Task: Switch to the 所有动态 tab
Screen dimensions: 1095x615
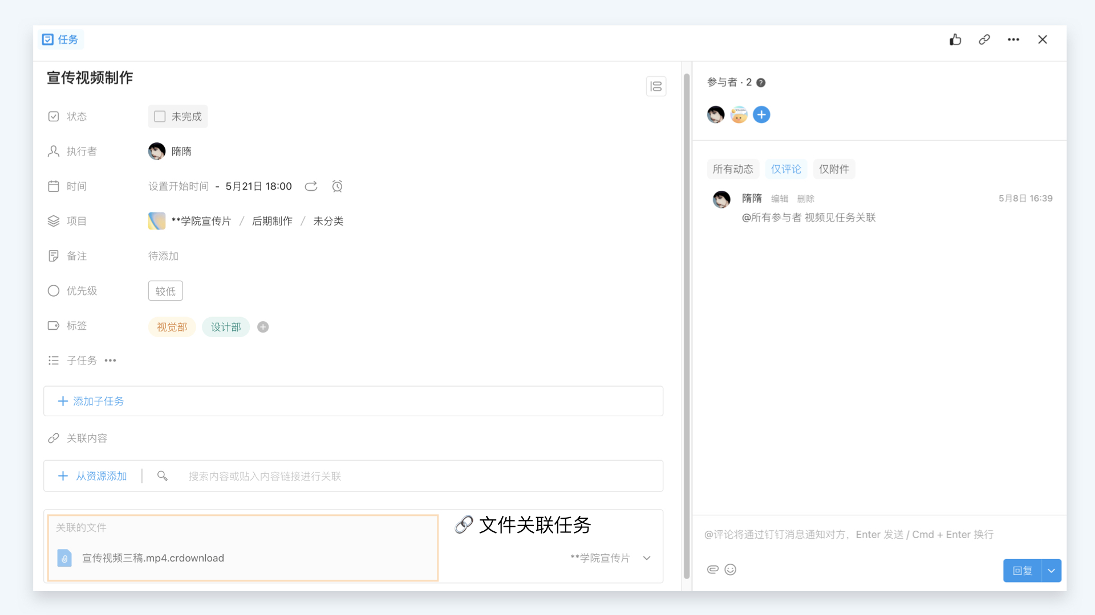Action: 733,169
